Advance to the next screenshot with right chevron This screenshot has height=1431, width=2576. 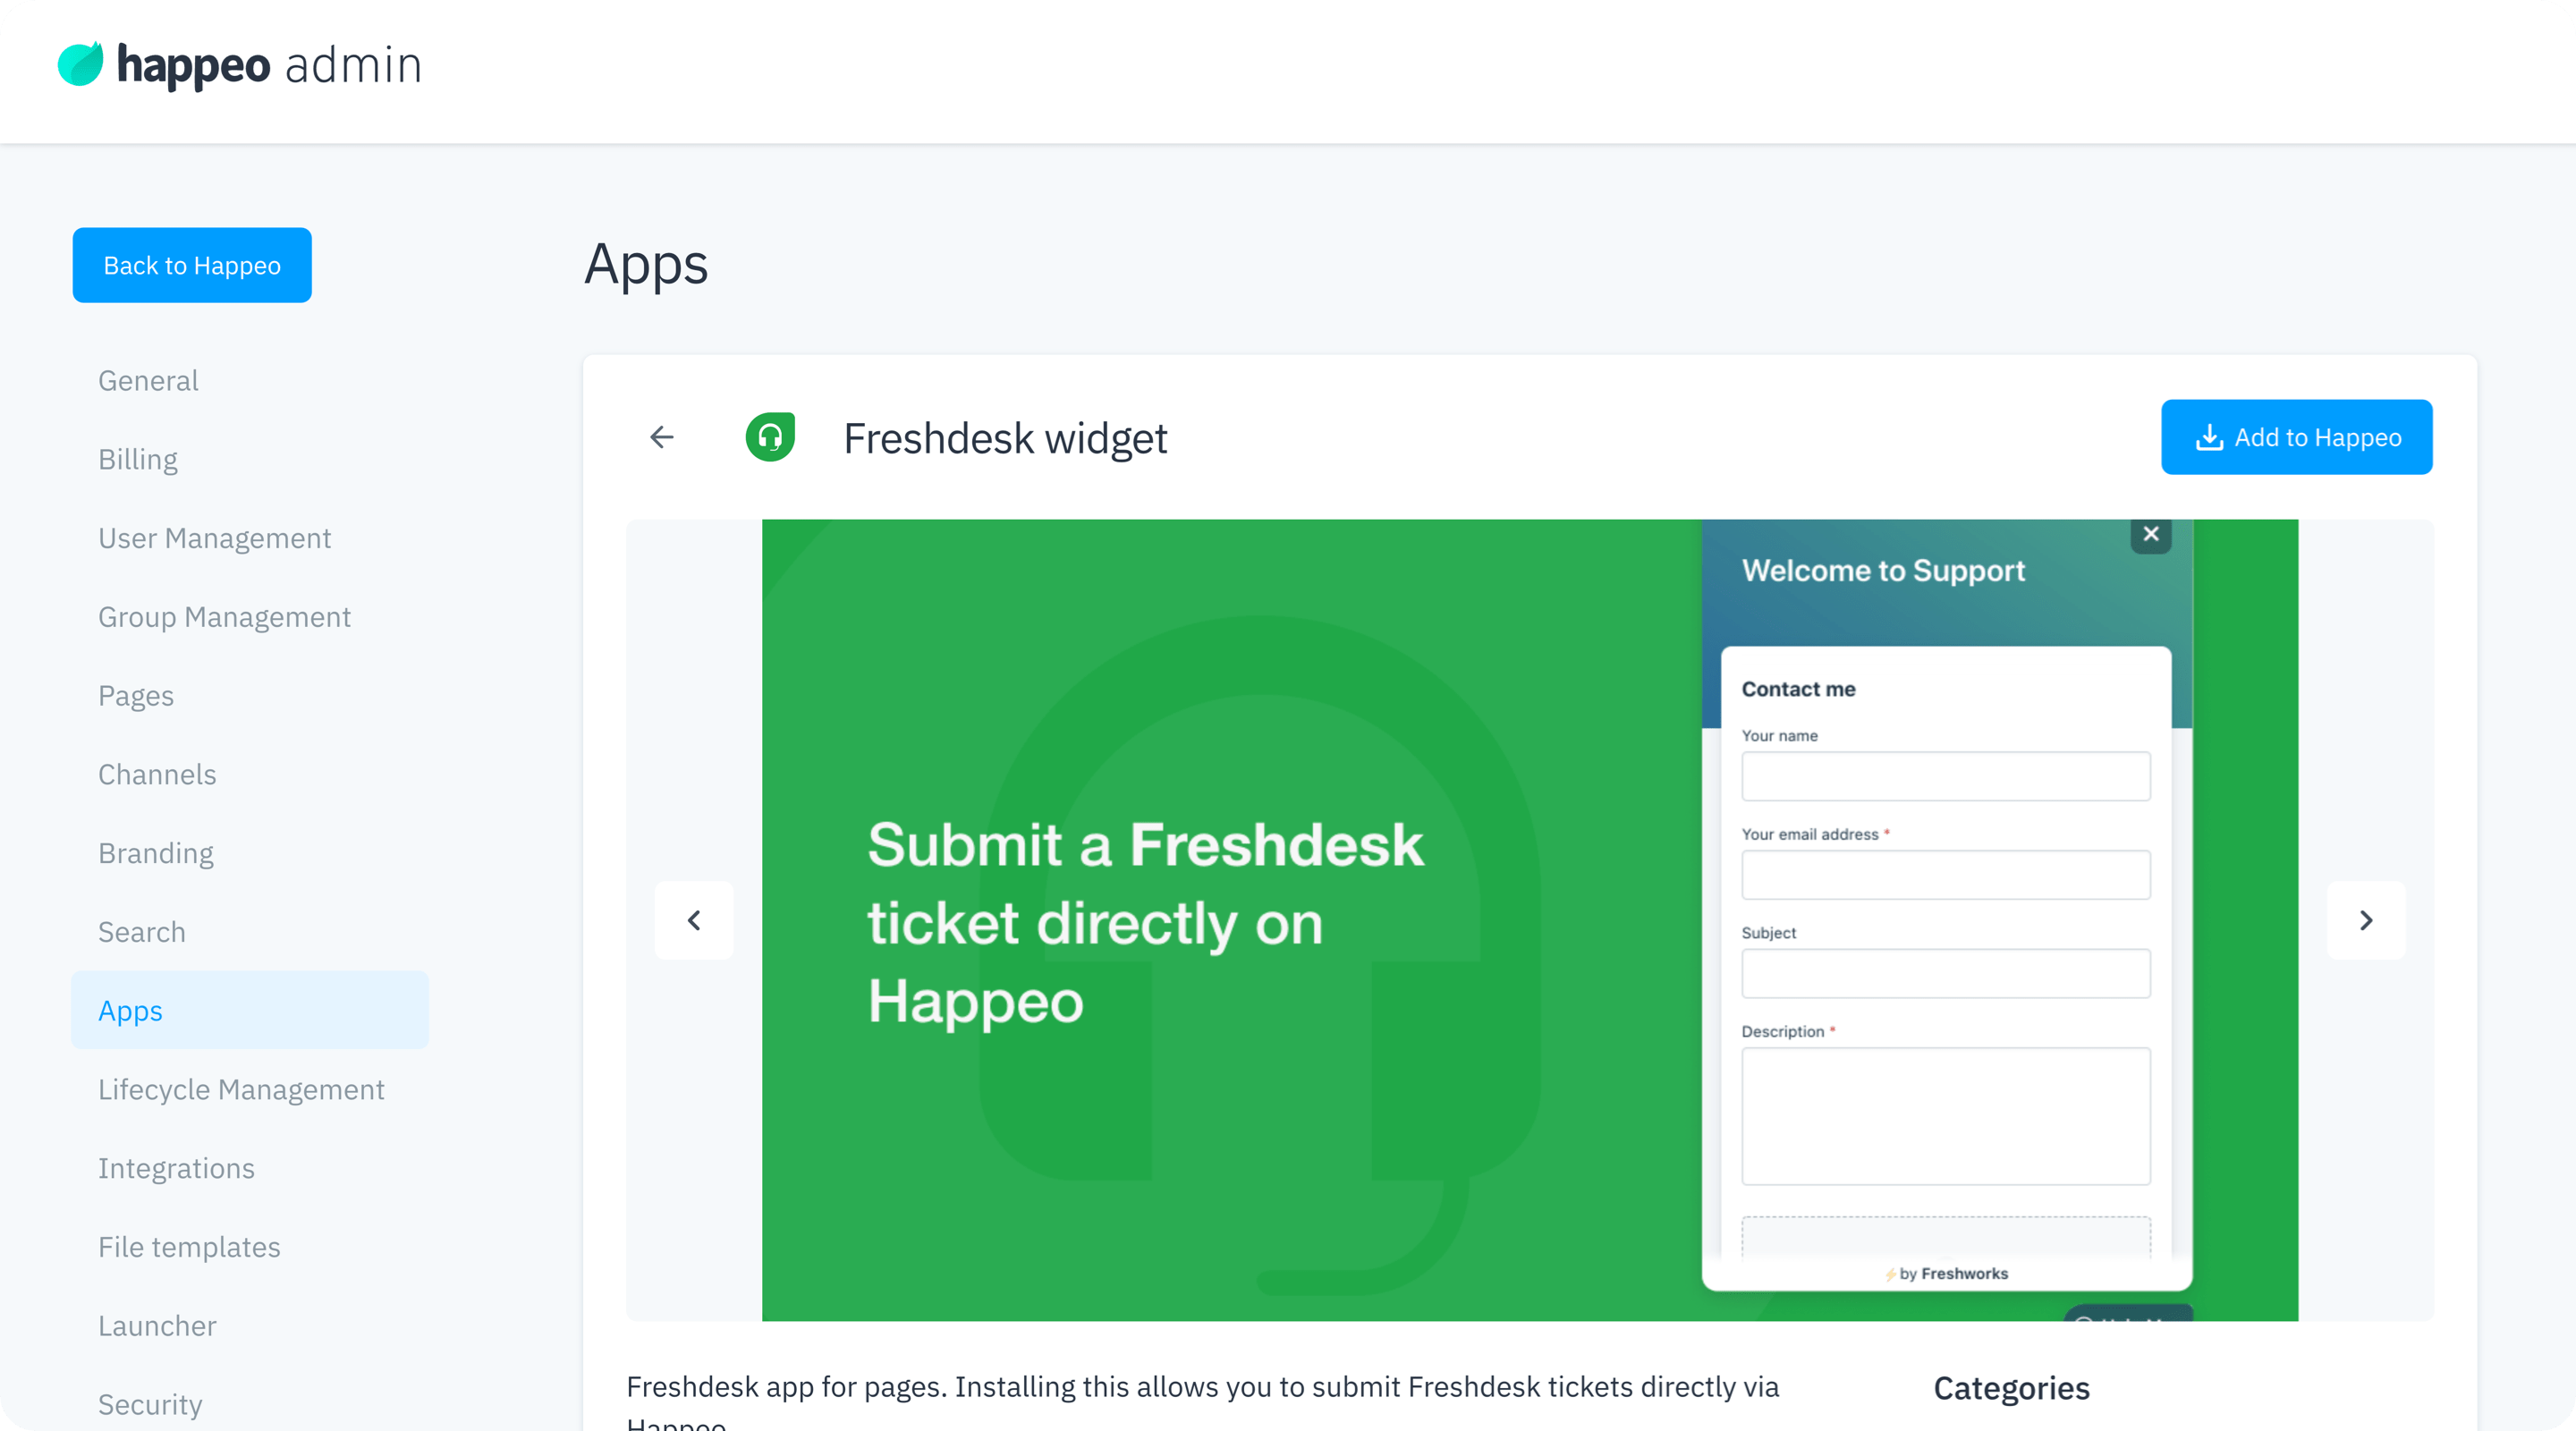[x=2365, y=920]
